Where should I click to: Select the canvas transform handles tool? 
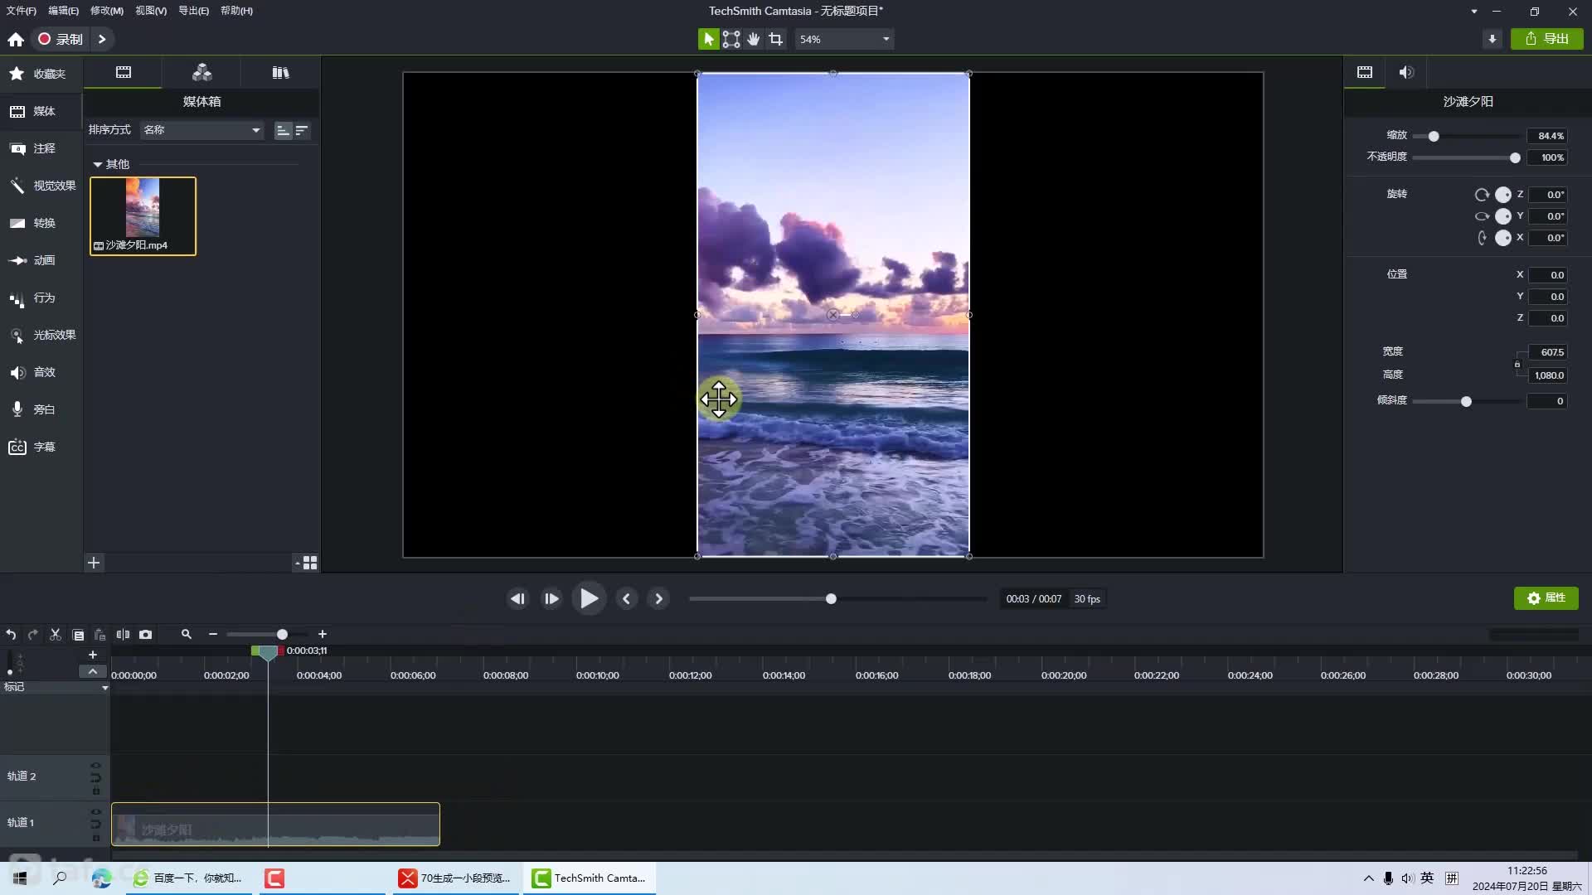[731, 39]
